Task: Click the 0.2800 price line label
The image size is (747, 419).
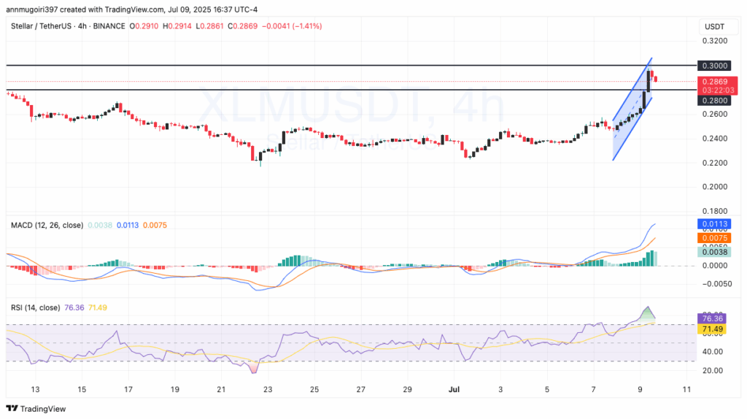Action: click(714, 101)
